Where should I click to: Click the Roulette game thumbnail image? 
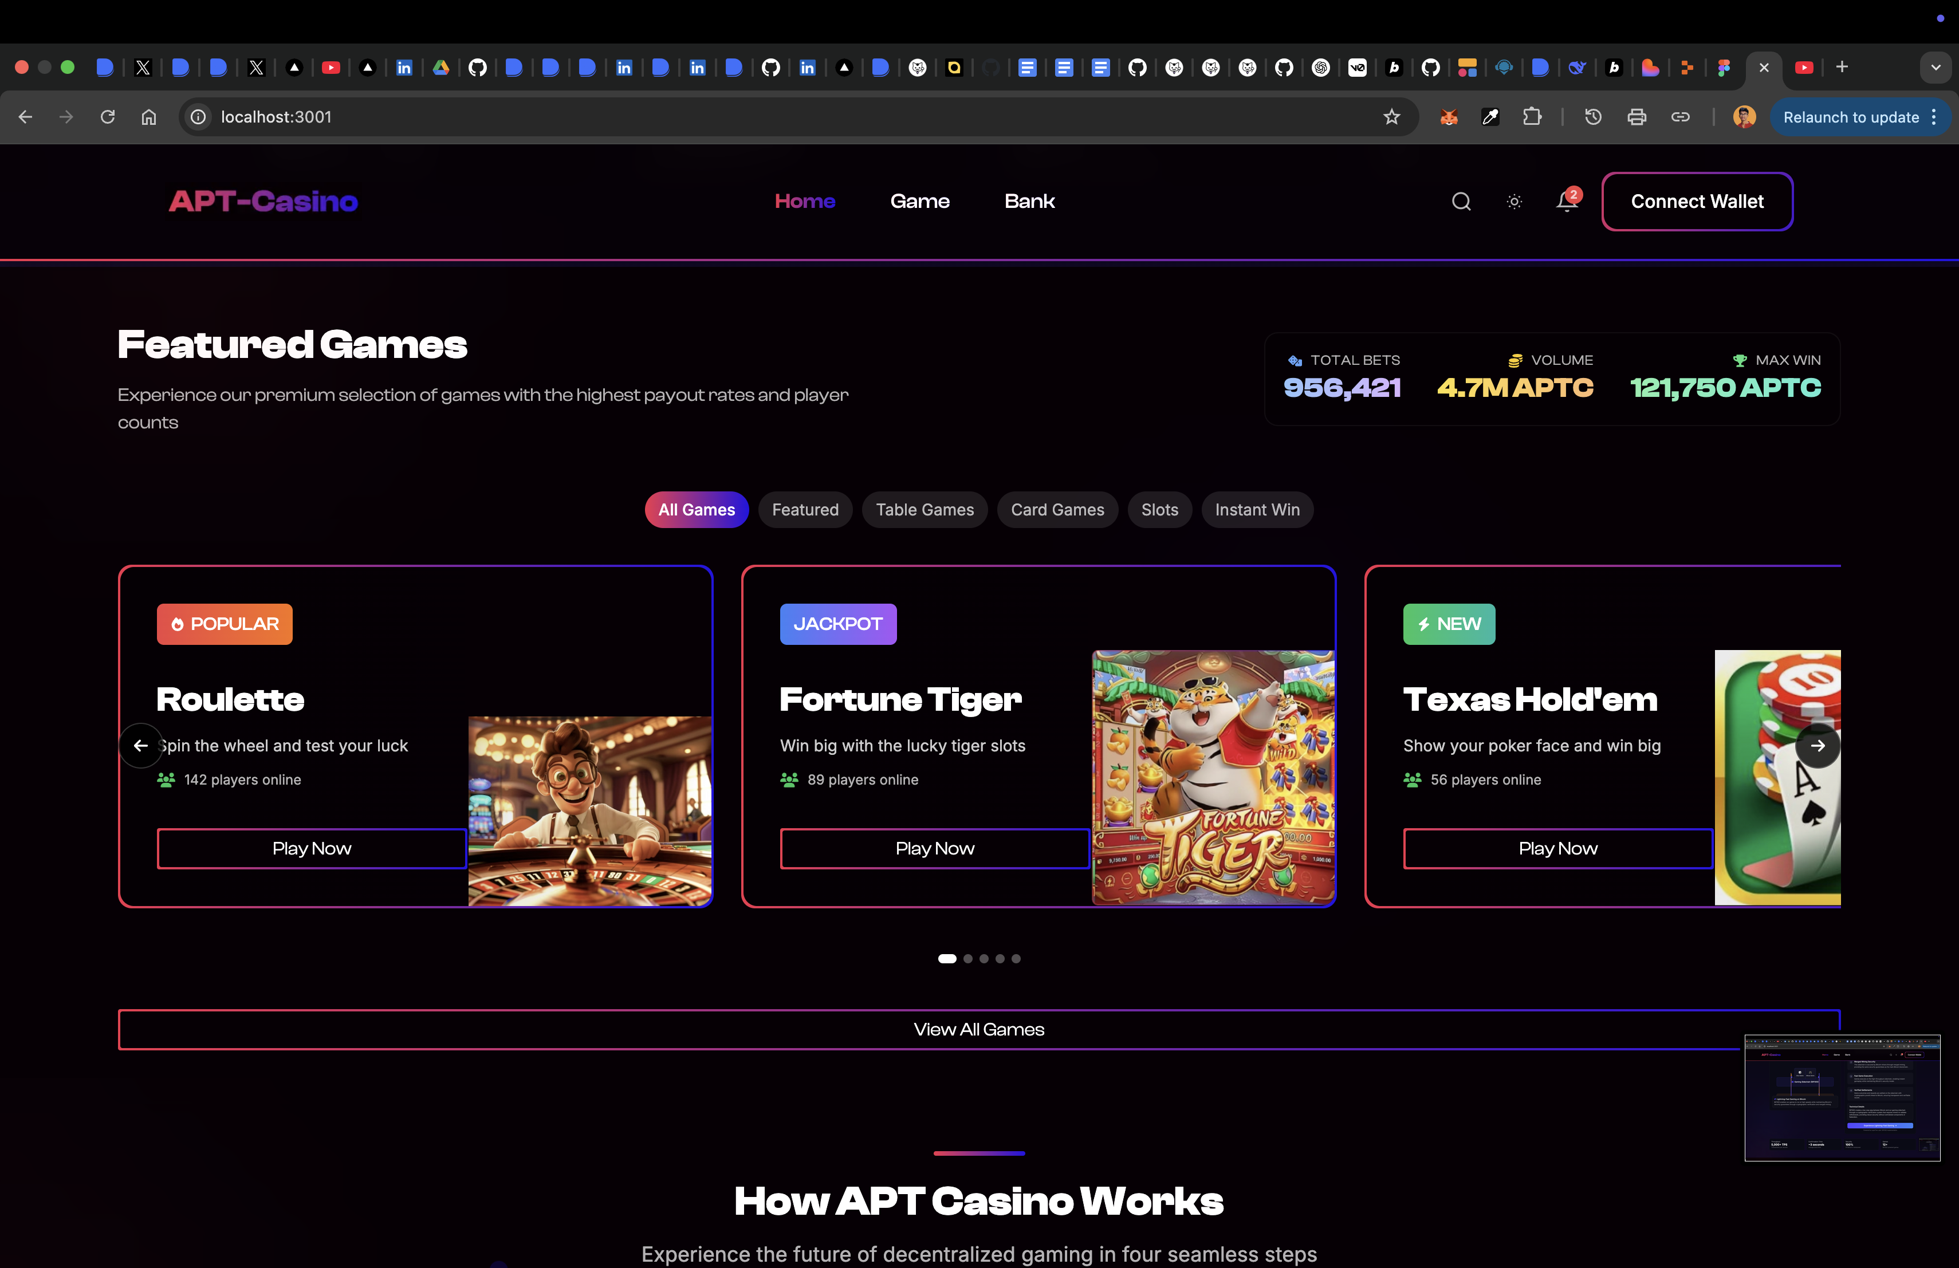tap(589, 810)
